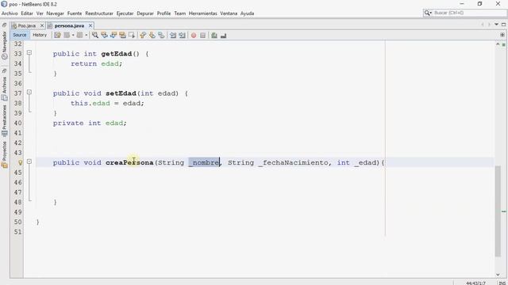Click the vertical scrollbar thumb
The width and height of the screenshot is (508, 285).
(498, 211)
